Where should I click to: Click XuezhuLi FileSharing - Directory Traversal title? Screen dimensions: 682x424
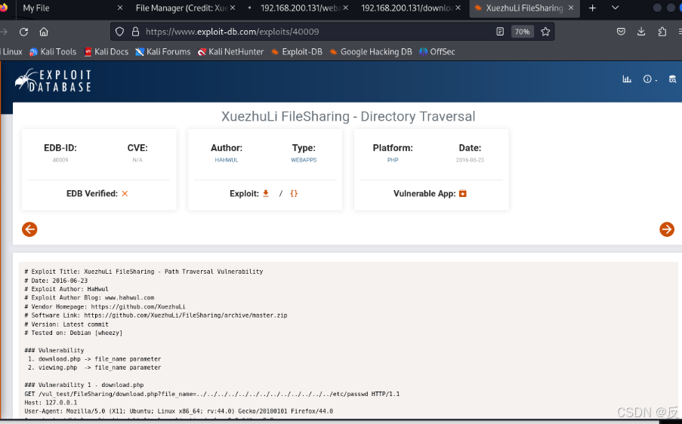coord(348,116)
